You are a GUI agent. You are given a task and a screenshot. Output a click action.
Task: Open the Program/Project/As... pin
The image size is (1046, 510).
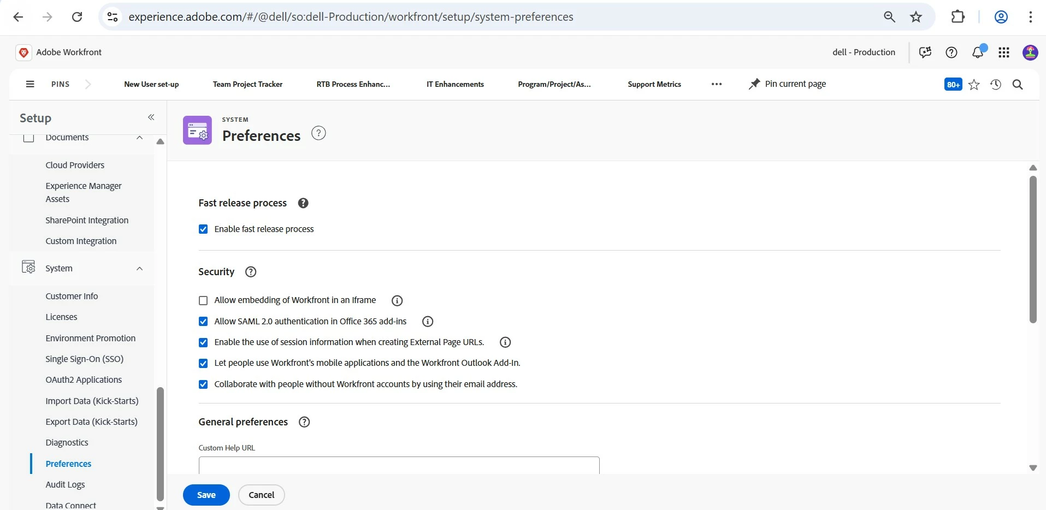(554, 84)
